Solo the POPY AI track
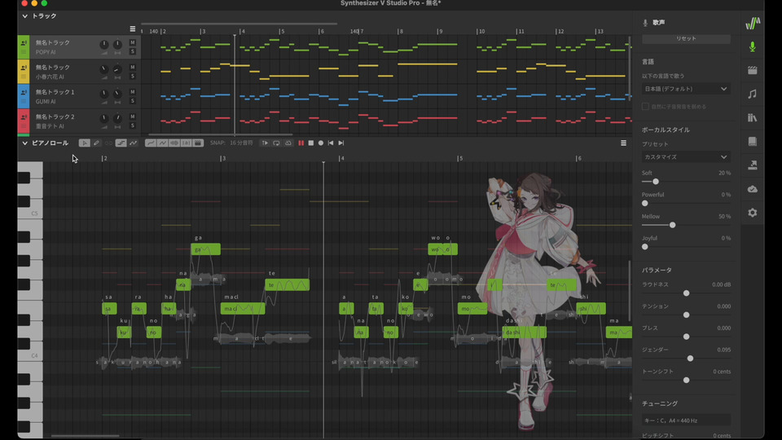Viewport: 782px width, 440px height. point(133,51)
